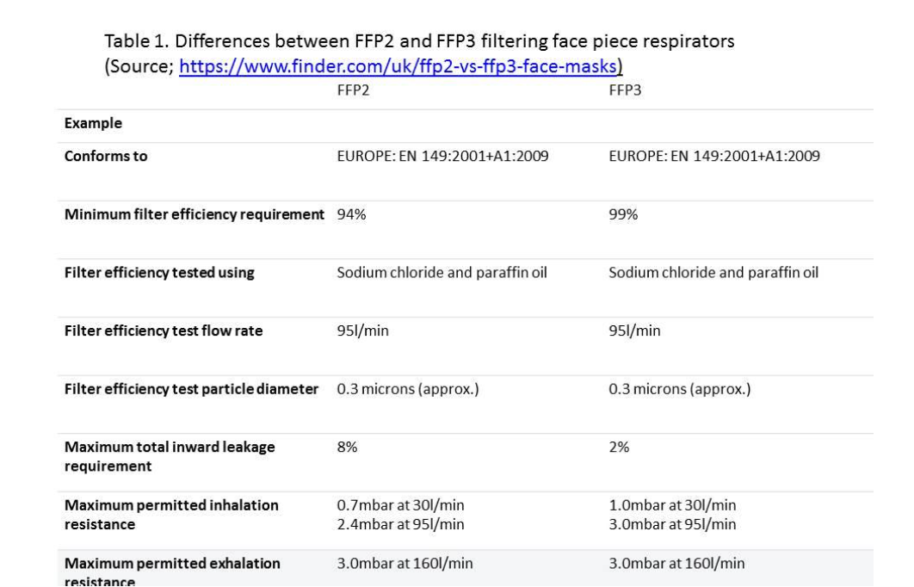Image resolution: width=914 pixels, height=587 pixels.
Task: Select the FFP3 EN 149:2001+A1:2009 cell
Action: (714, 156)
